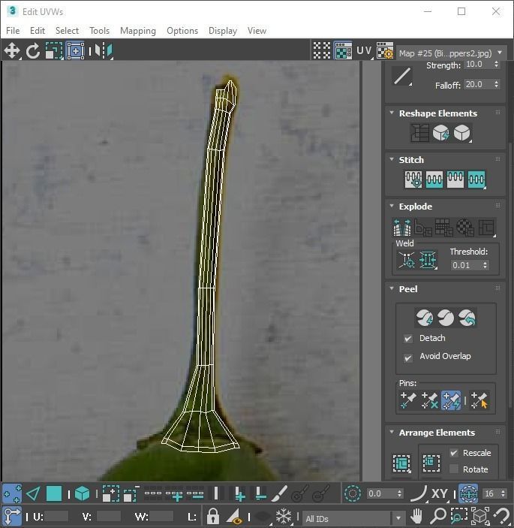Viewport: 514px width, 528px height.
Task: Click the Stitch to Target icon
Action: point(413,180)
